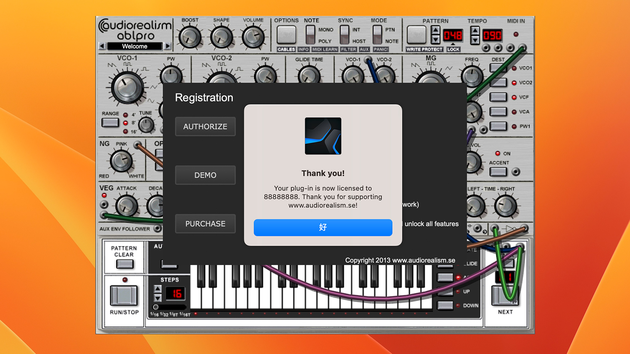Click the noise generator output jack
The width and height of the screenshot is (630, 354).
point(137,145)
